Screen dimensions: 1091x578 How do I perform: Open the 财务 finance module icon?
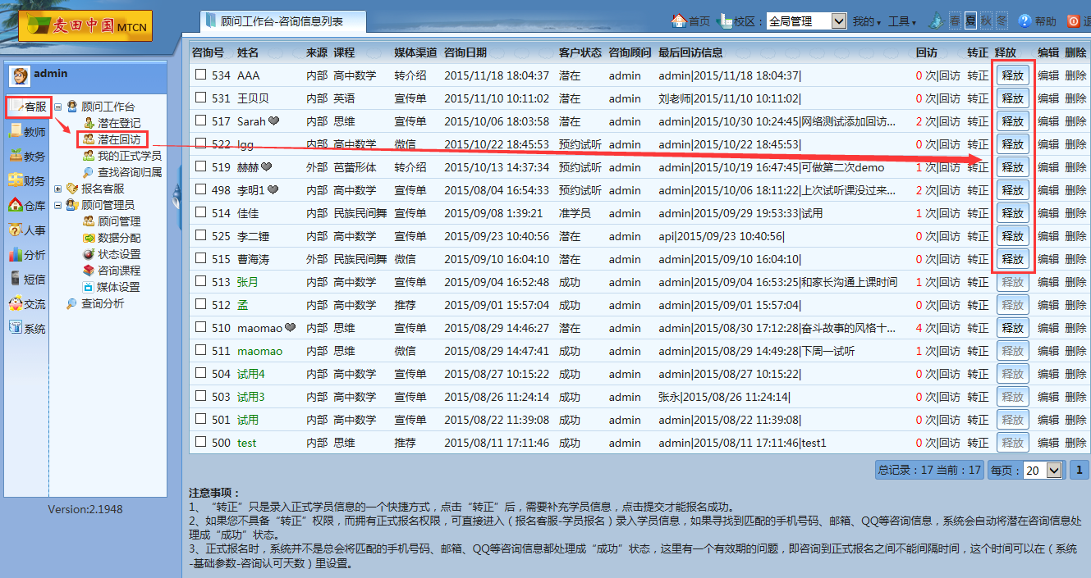coord(27,180)
